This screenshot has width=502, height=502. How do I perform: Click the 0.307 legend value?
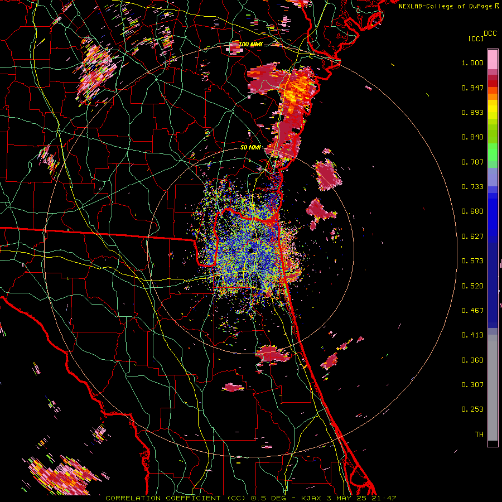click(472, 385)
